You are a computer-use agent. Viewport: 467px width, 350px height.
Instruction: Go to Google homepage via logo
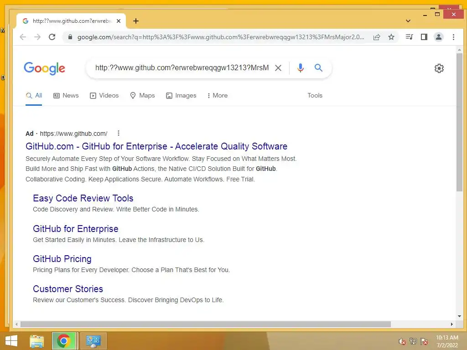click(x=44, y=68)
